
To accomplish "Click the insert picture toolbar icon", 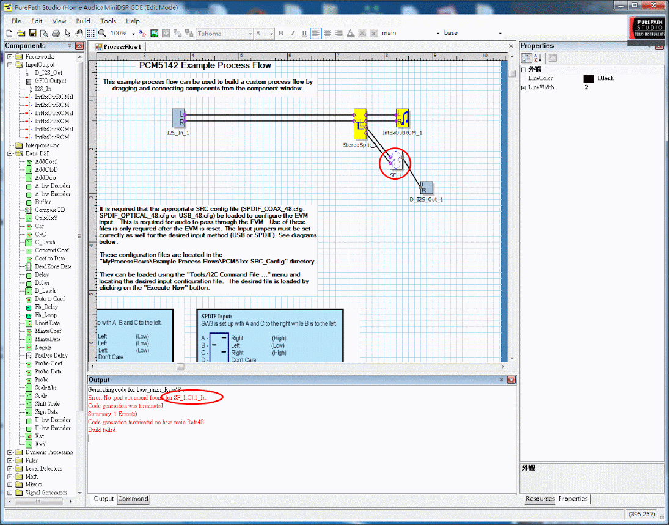I will [154, 33].
